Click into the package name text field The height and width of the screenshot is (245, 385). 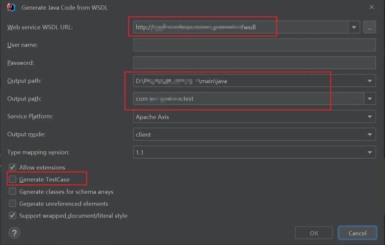(x=249, y=98)
